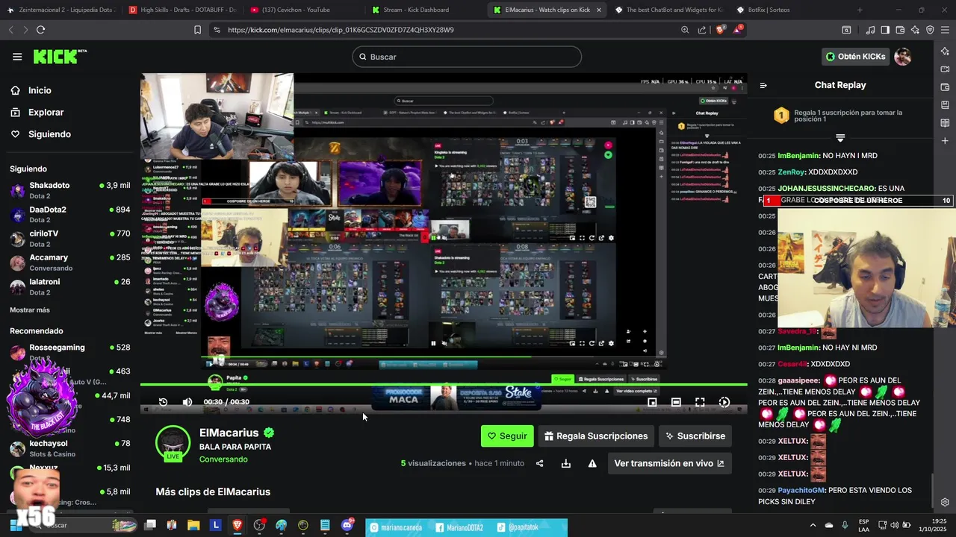Viewport: 956px width, 537px height.
Task: Open the Kick hamburger menu
Action: [17, 57]
